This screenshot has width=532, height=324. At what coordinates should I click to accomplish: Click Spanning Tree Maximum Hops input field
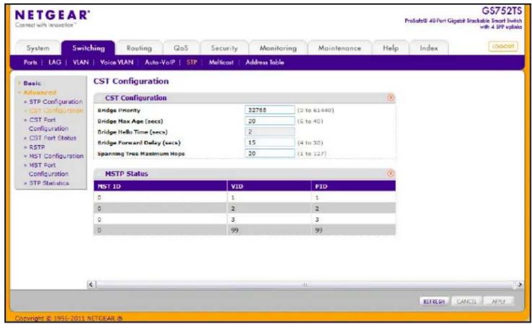pos(270,153)
